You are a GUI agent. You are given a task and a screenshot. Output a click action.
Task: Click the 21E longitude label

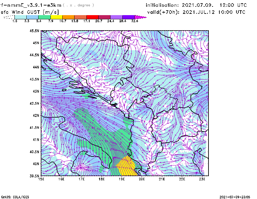coord(162,179)
